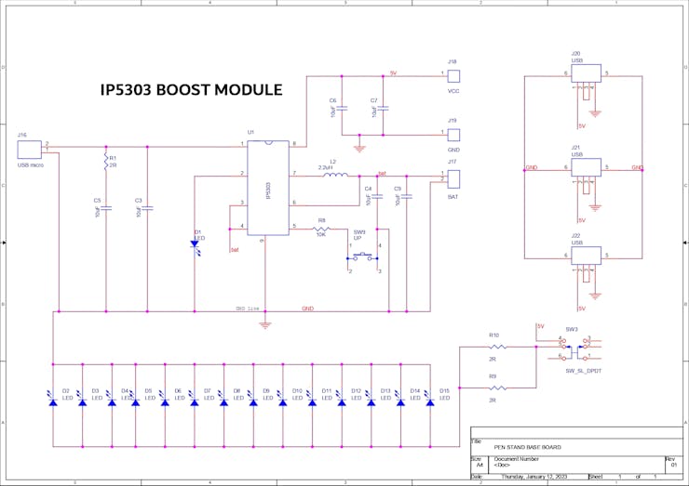Pick the C5 capacitor symbol
Viewport: 689px width, 486px height.
(x=106, y=208)
